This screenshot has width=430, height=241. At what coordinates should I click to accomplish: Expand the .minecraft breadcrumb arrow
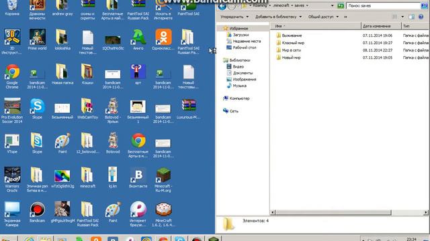click(292, 5)
